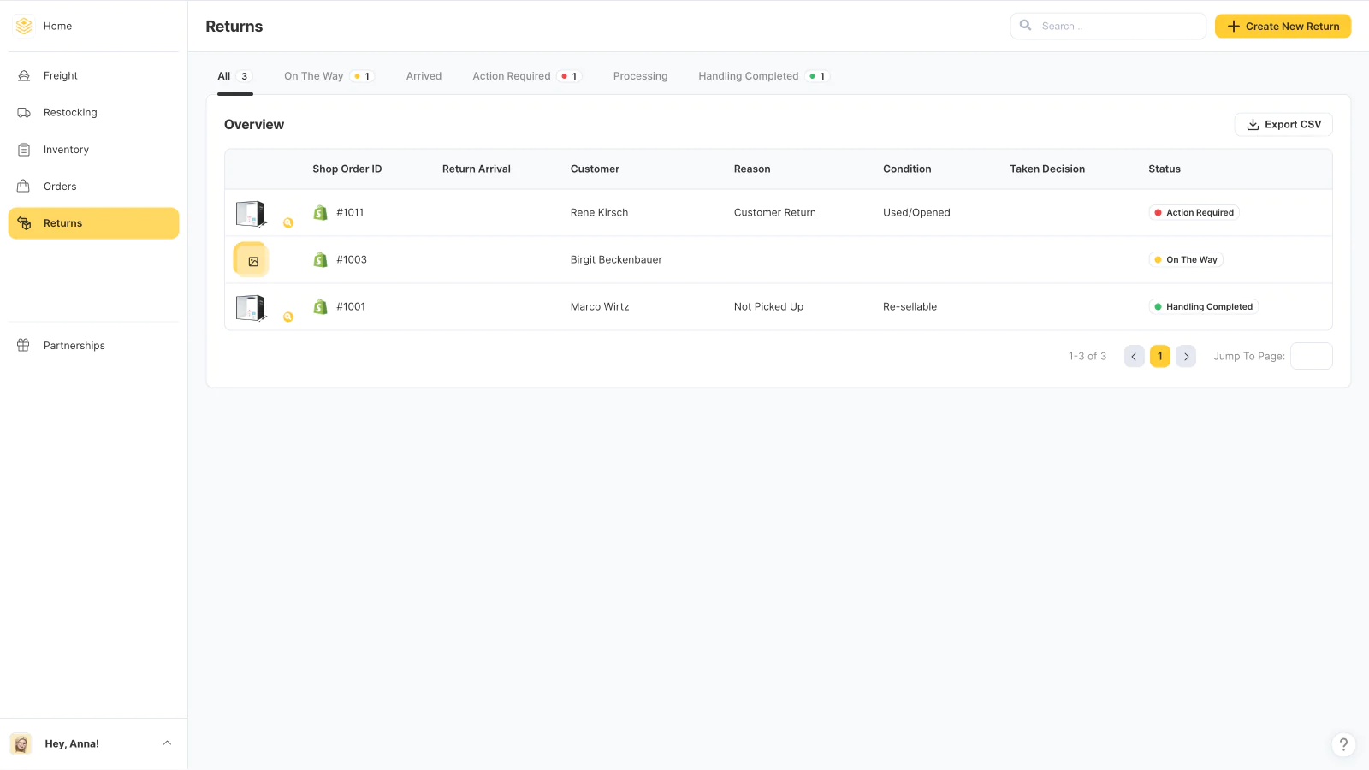Go to previous page of results
Screen dimensions: 1369x770
(x=1134, y=357)
